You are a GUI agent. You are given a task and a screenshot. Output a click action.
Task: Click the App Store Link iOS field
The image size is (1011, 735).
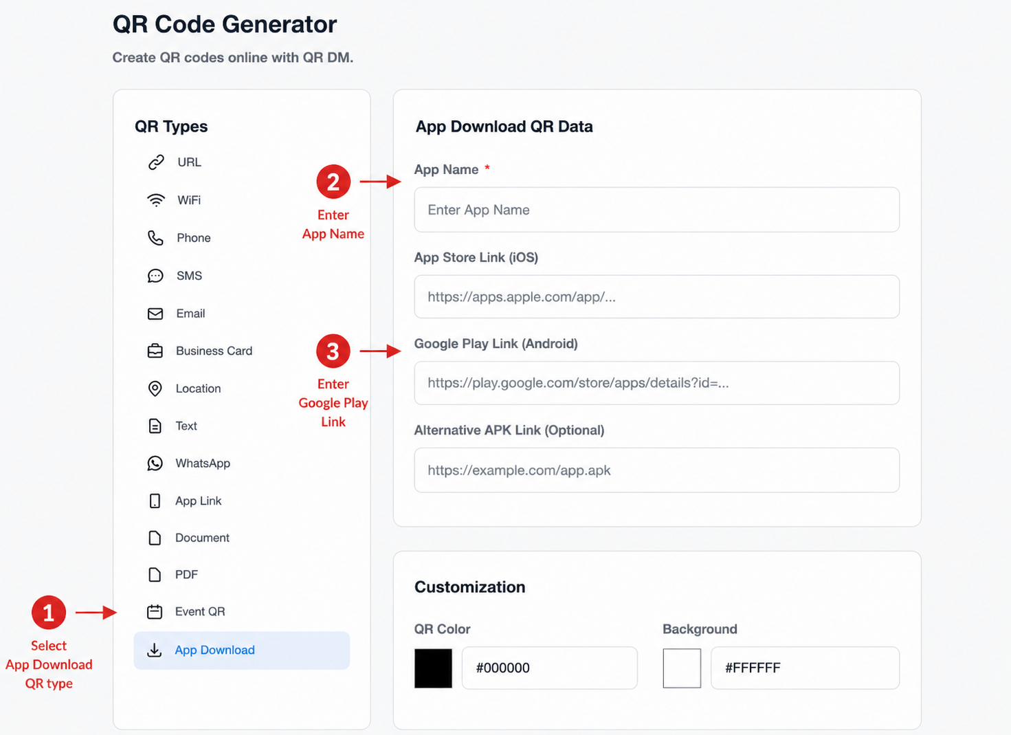click(x=656, y=297)
